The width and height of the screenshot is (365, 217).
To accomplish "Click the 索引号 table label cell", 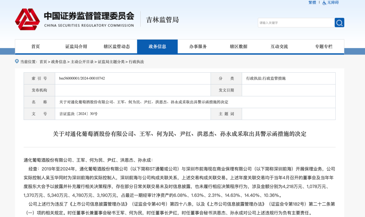I will (39, 78).
